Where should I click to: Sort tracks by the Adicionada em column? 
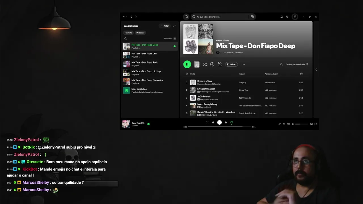point(271,74)
